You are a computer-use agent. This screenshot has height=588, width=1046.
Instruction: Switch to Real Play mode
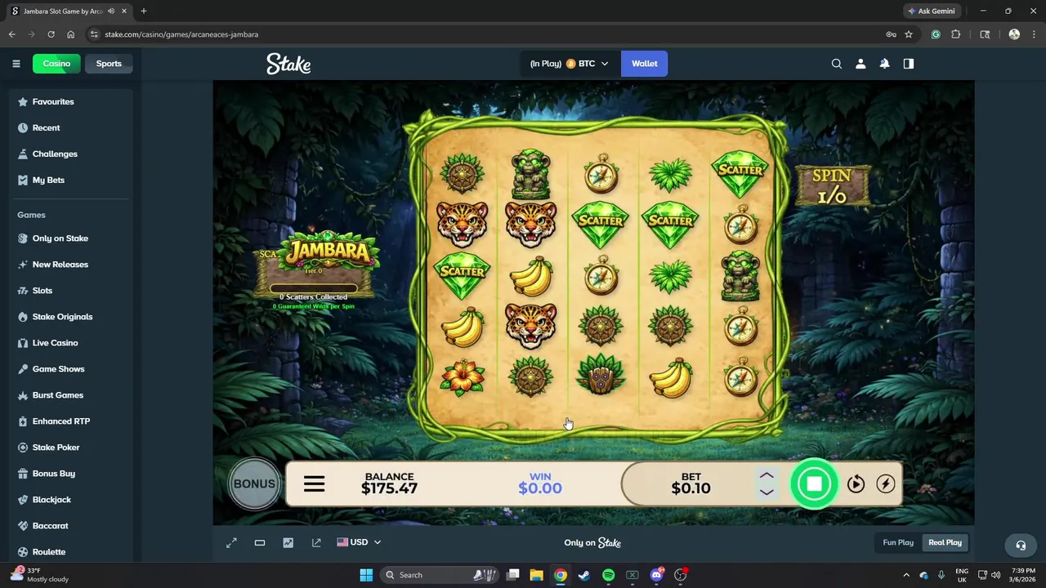(x=945, y=542)
